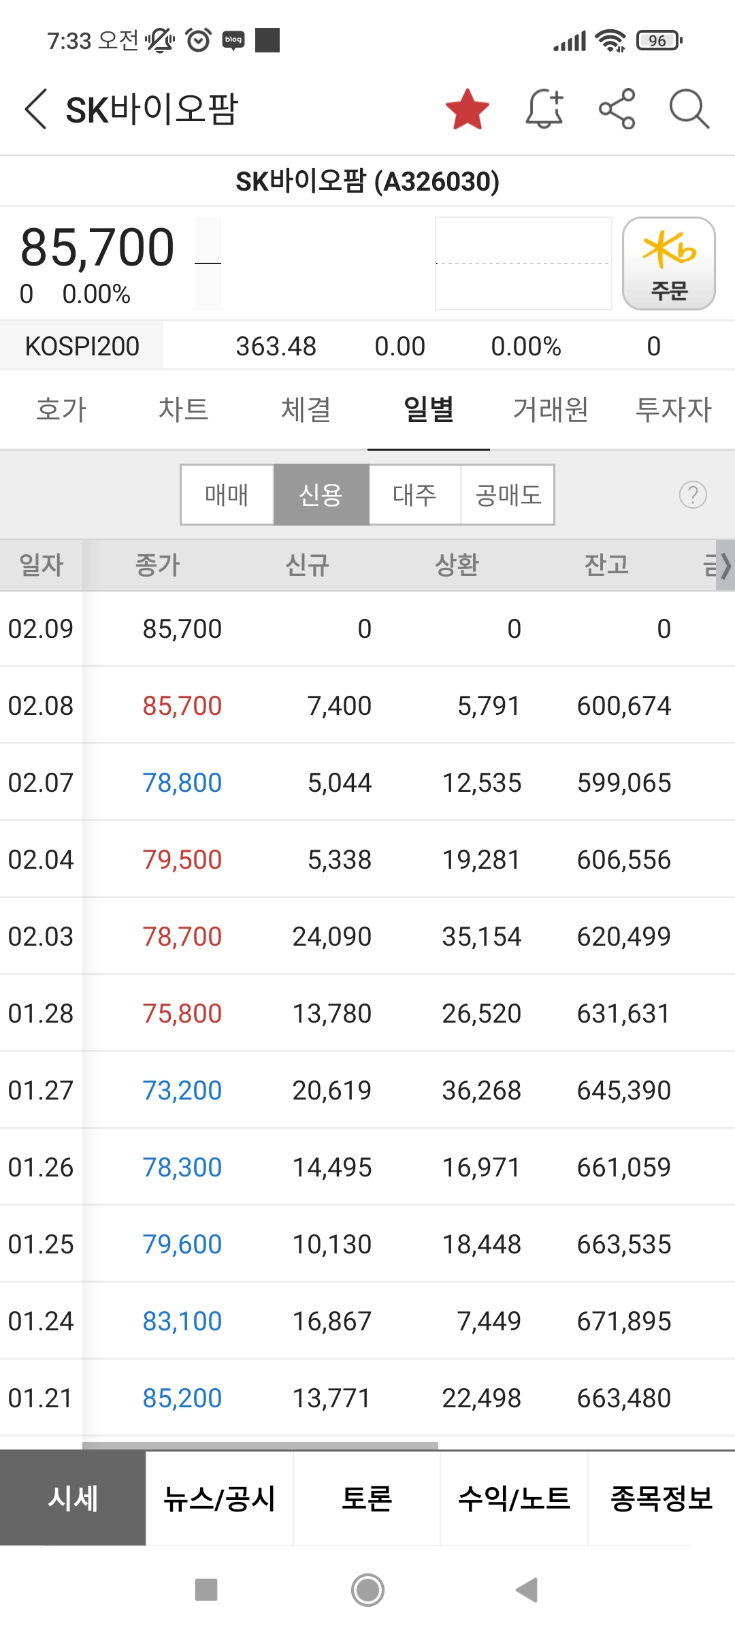
Task: Tap the KOSPI200 index label
Action: 82,346
